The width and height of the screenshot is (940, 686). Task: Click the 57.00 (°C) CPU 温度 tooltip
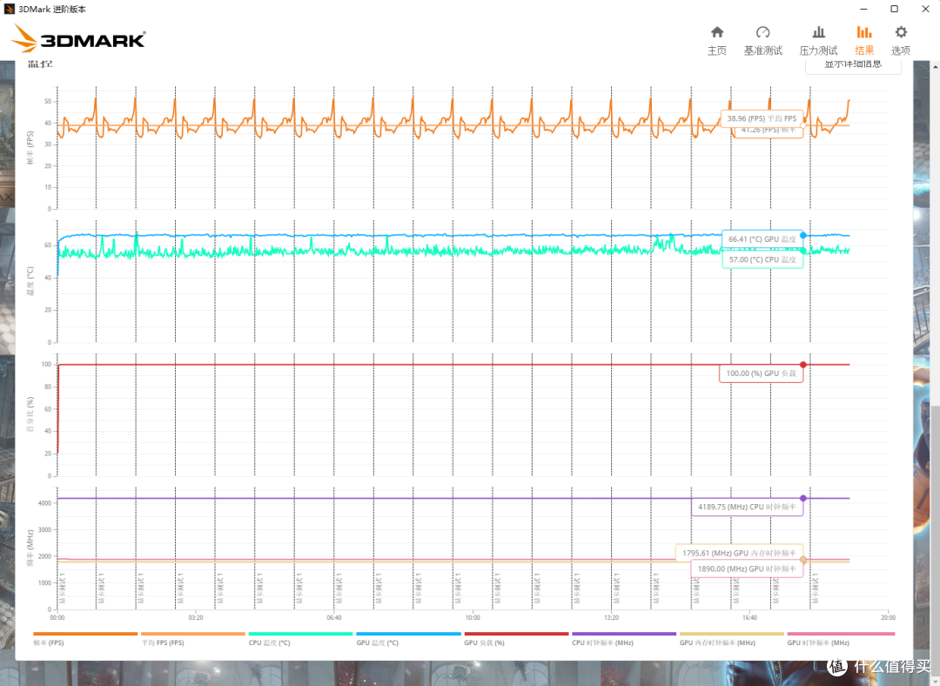[x=762, y=259]
